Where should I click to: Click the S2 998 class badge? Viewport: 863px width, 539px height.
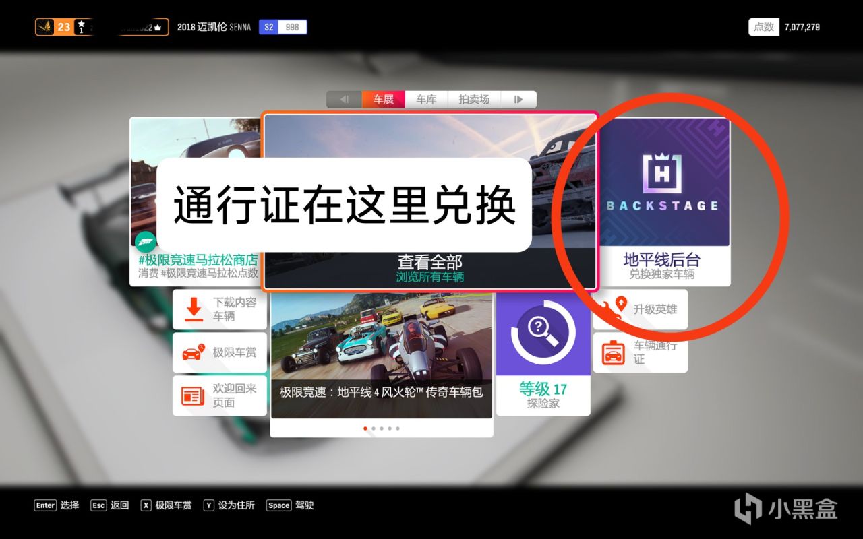pyautogui.click(x=283, y=27)
